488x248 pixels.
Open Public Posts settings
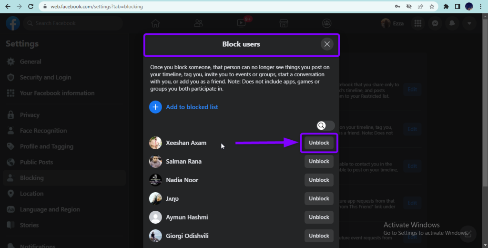[64, 162]
